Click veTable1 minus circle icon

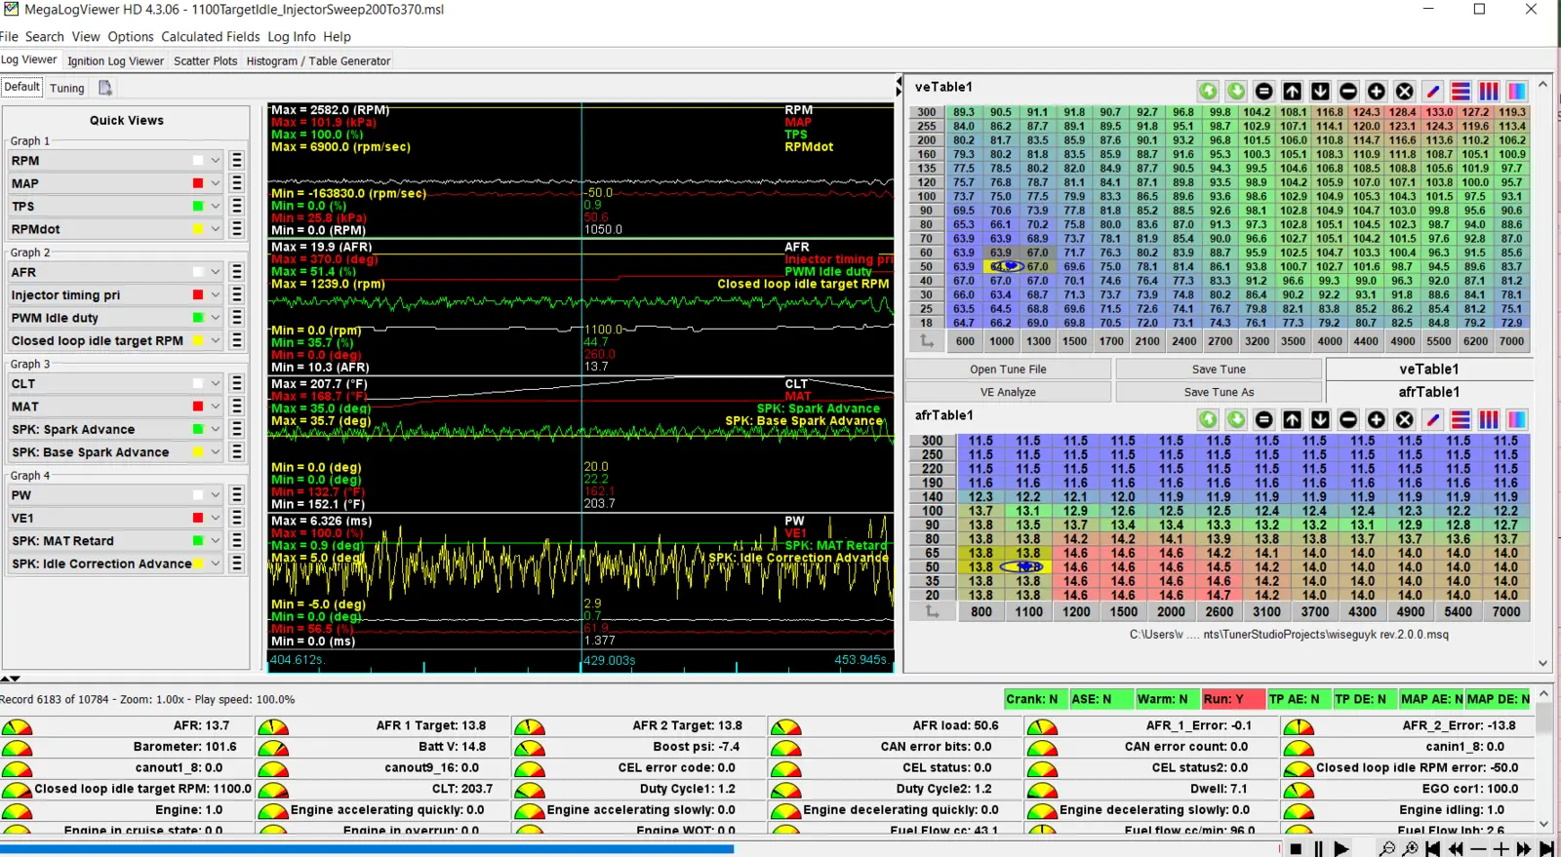pyautogui.click(x=1348, y=91)
